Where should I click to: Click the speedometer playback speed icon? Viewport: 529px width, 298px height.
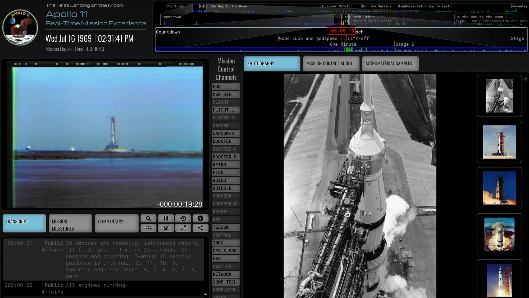(x=148, y=228)
